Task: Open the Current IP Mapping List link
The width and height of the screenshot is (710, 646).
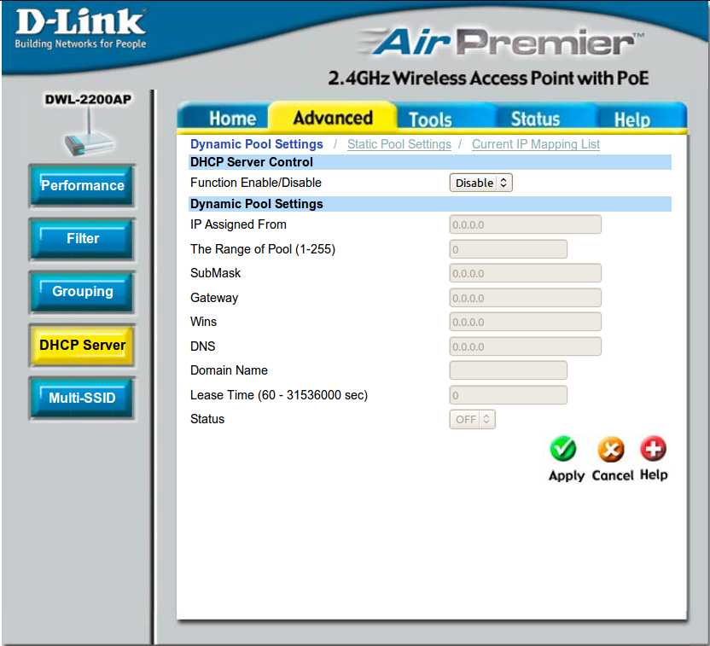Action: click(x=535, y=144)
